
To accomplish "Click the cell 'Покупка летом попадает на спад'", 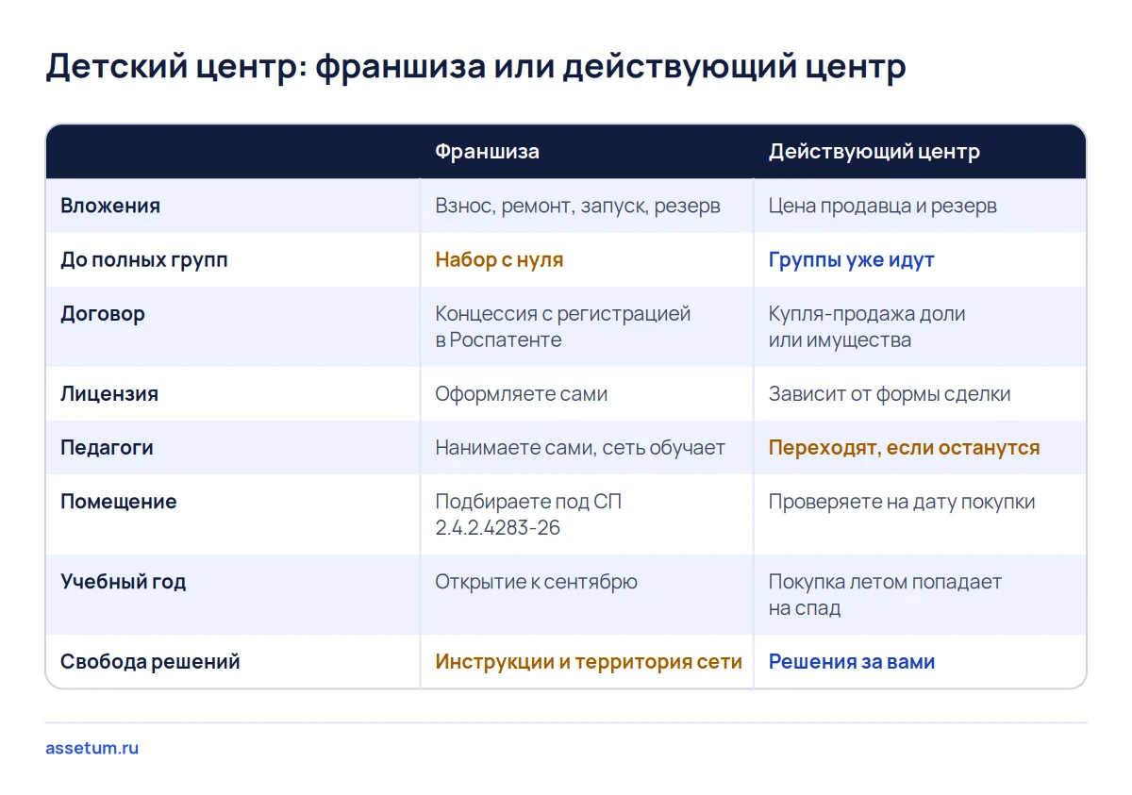I will pos(885,594).
